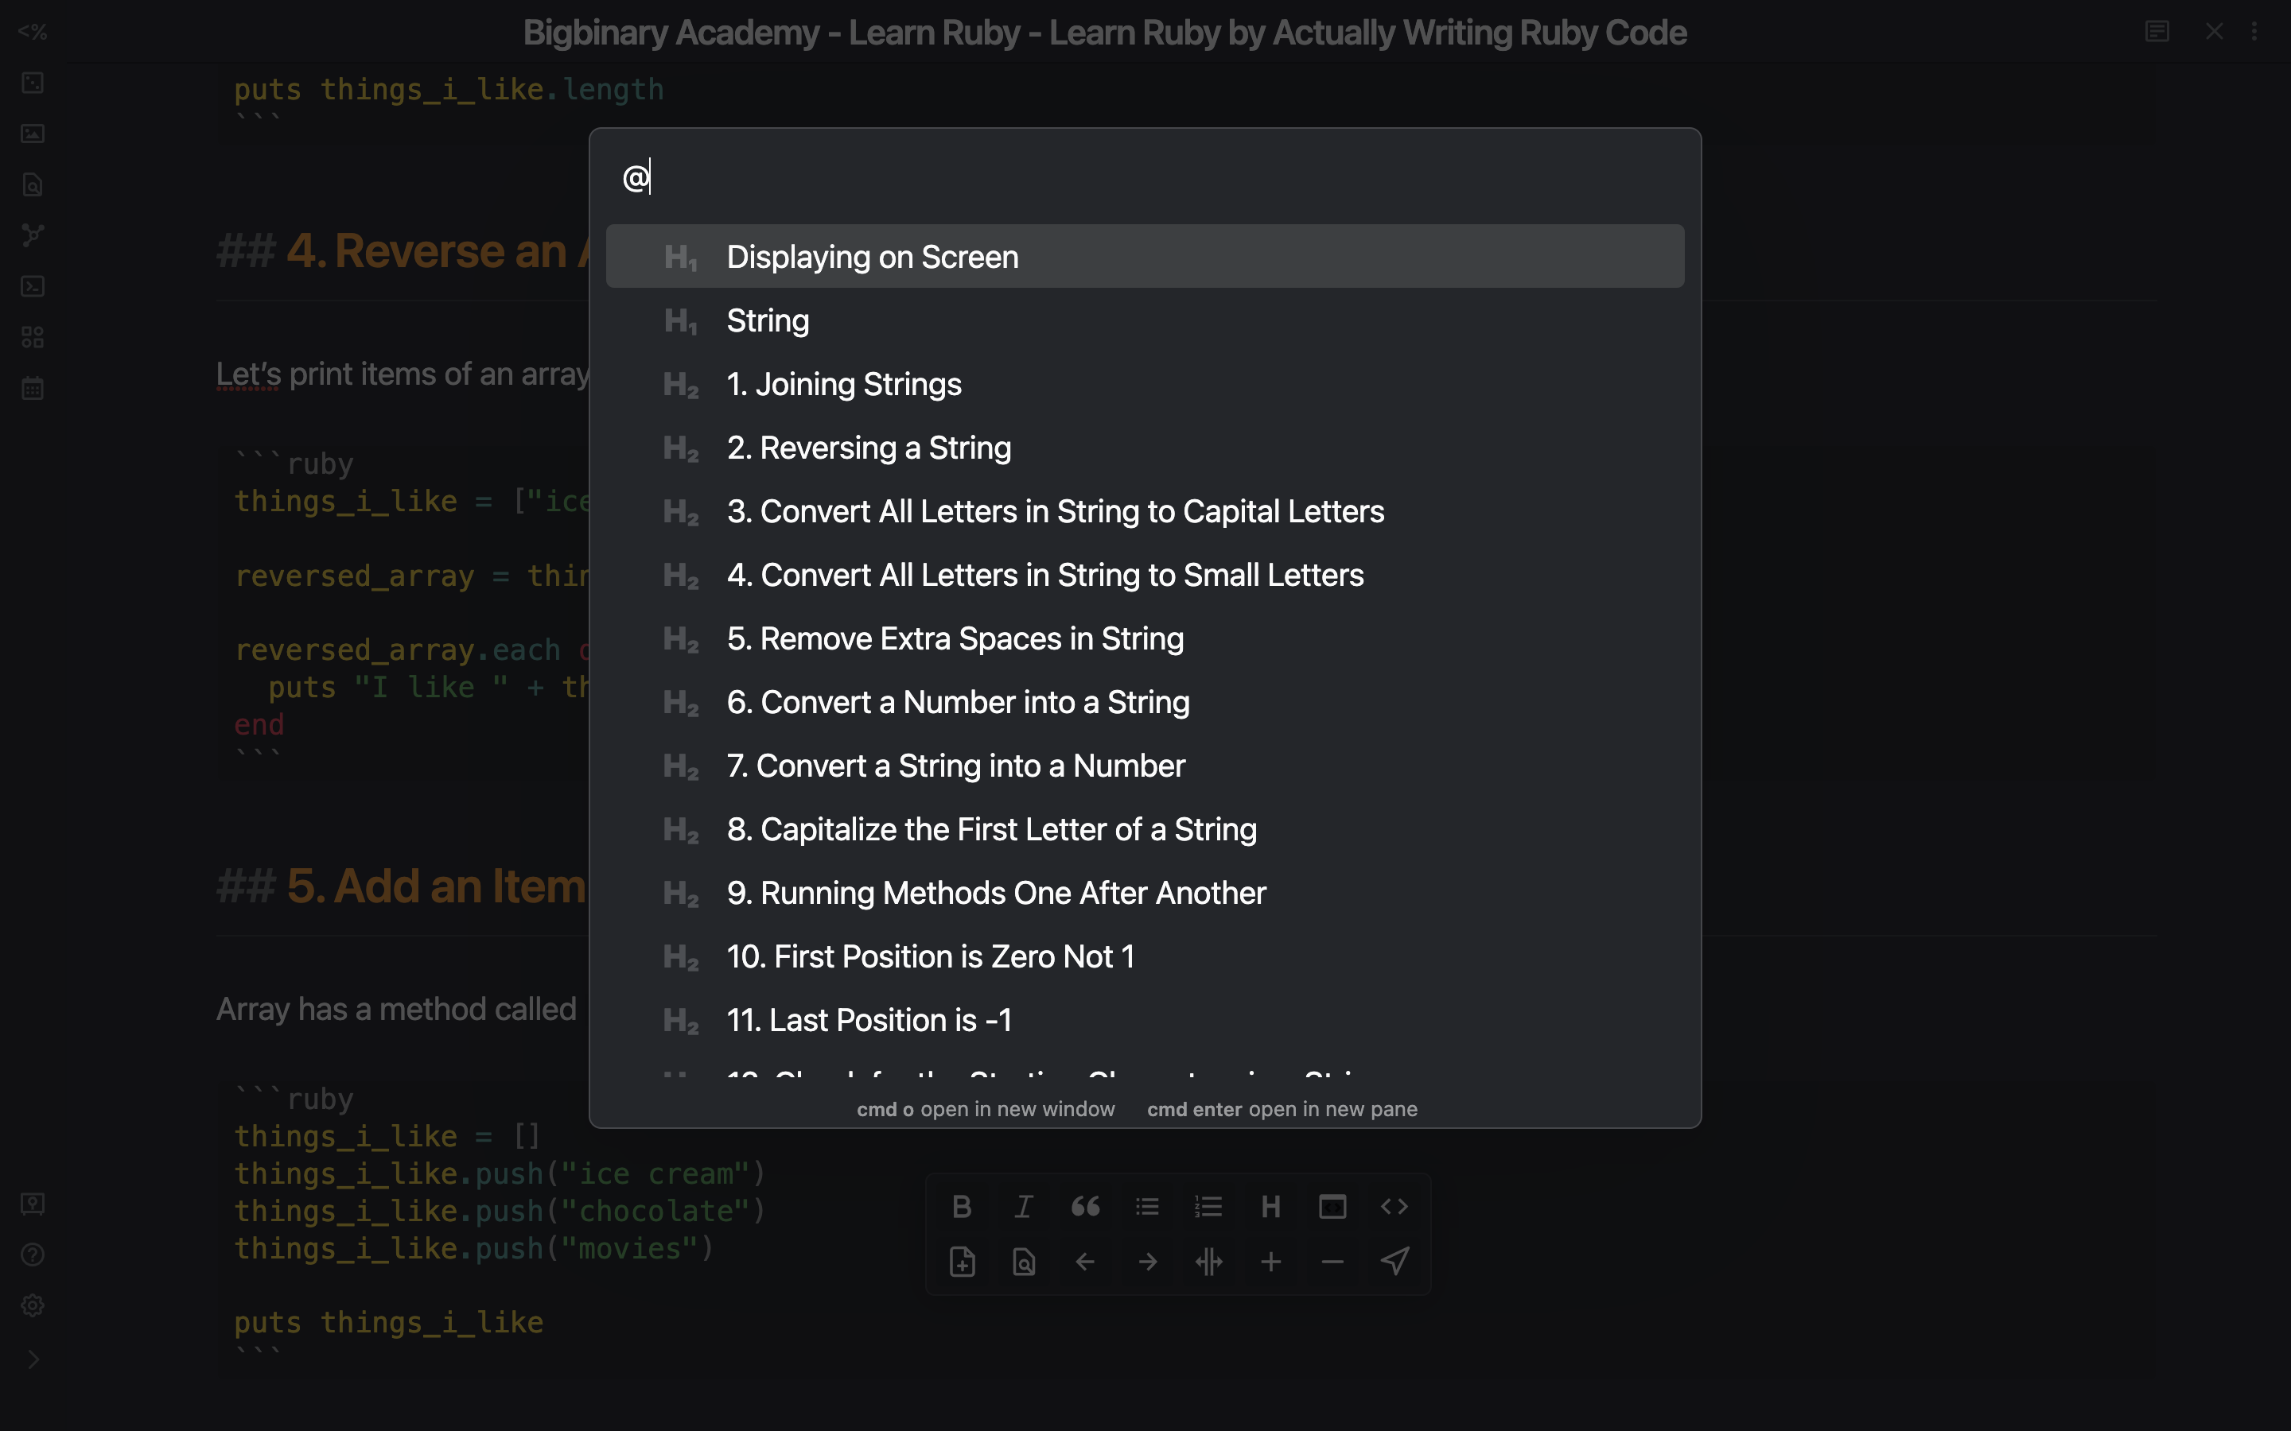Open settings gear in left ribbon
The width and height of the screenshot is (2291, 1431).
[32, 1305]
